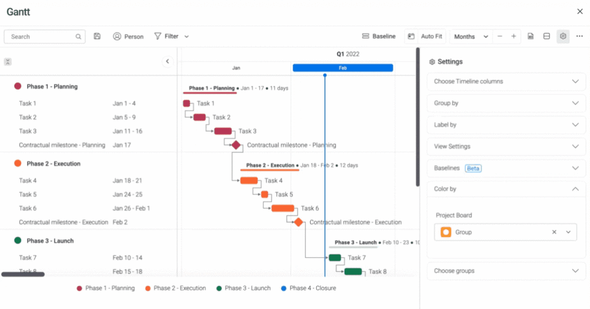This screenshot has height=309, width=590.
Task: Expand the Group by section
Action: point(506,103)
